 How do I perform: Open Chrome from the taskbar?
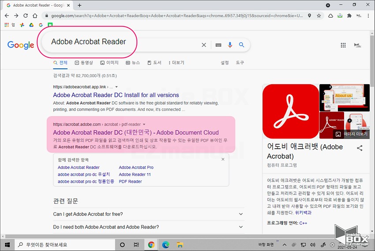[x=151, y=245]
